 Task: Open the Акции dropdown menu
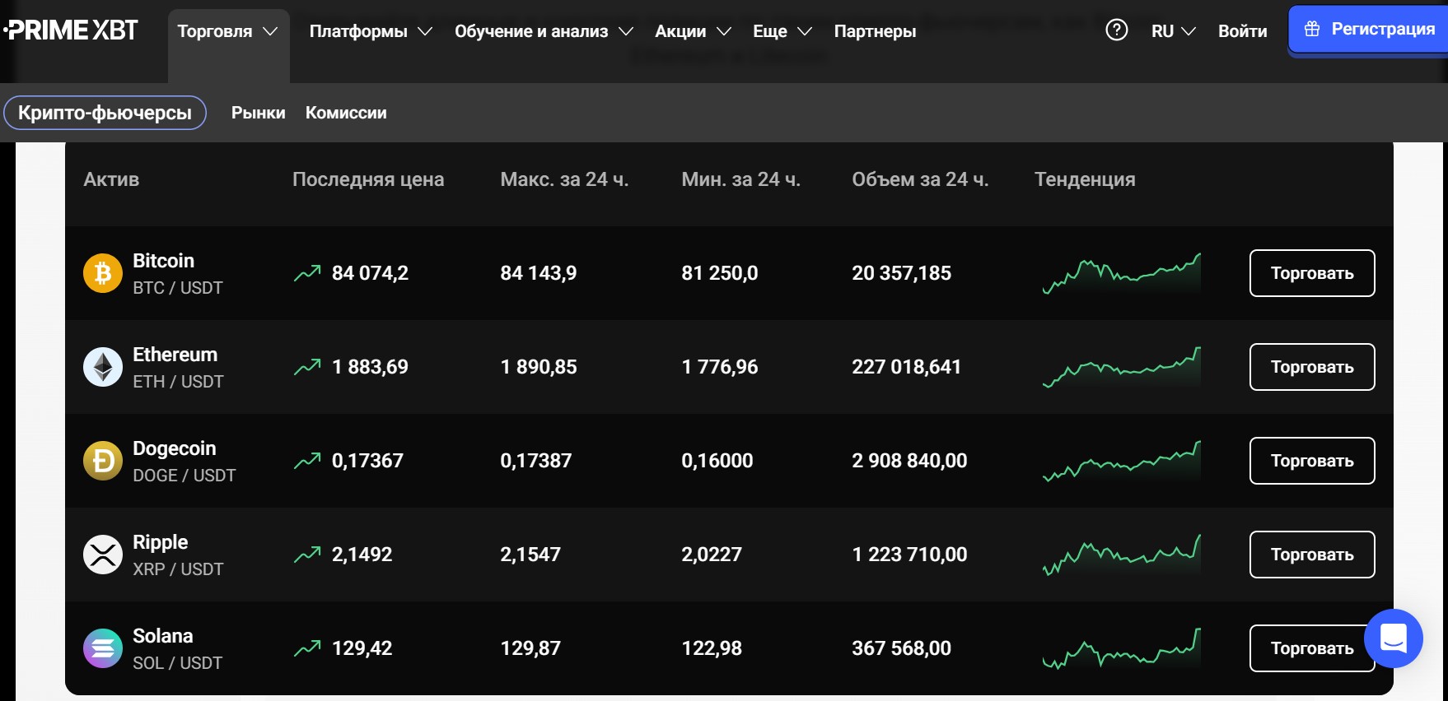pyautogui.click(x=692, y=31)
